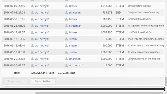Click vertical scrollbar down arrow

pyautogui.click(x=166, y=91)
